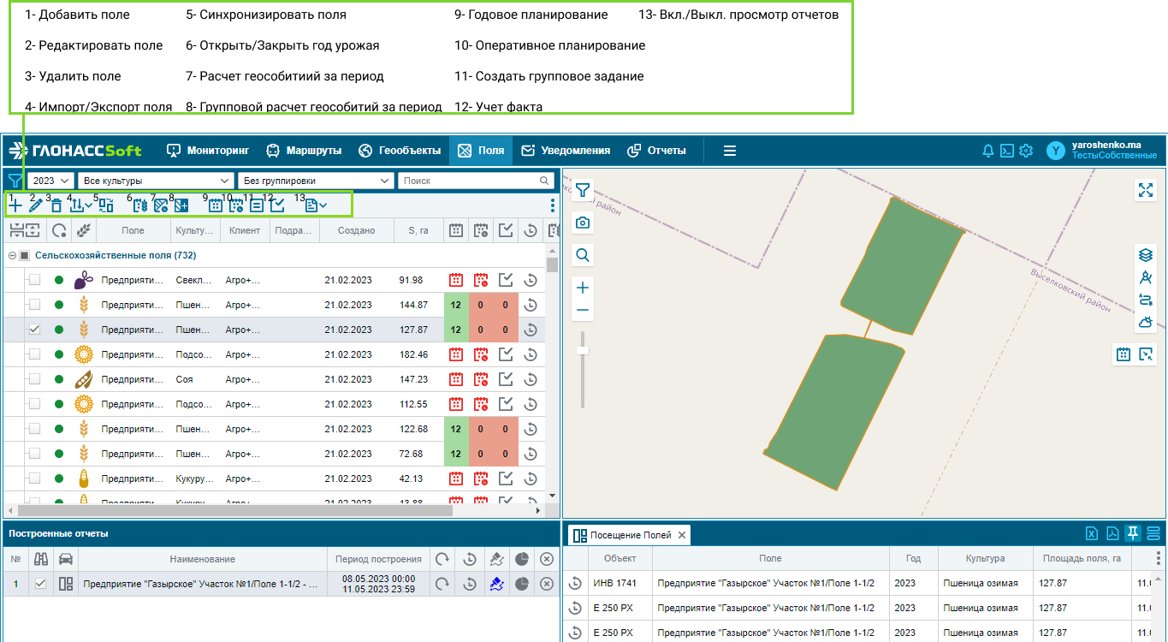Click the notifications bell icon

tap(988, 151)
